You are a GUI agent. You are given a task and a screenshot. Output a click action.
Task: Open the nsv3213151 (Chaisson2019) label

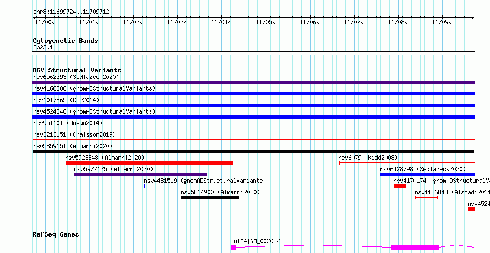(74, 134)
